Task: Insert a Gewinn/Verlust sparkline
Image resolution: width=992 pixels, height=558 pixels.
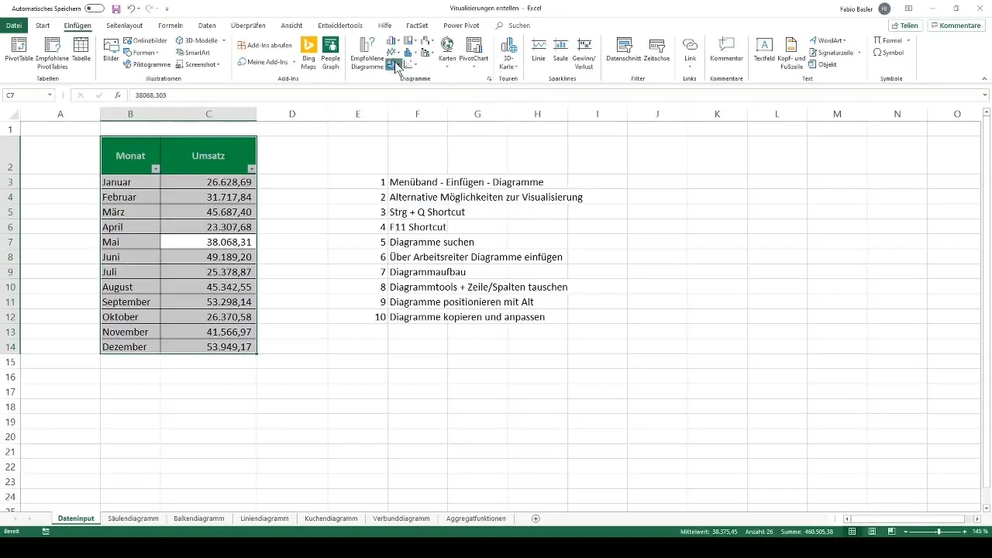Action: pyautogui.click(x=585, y=53)
